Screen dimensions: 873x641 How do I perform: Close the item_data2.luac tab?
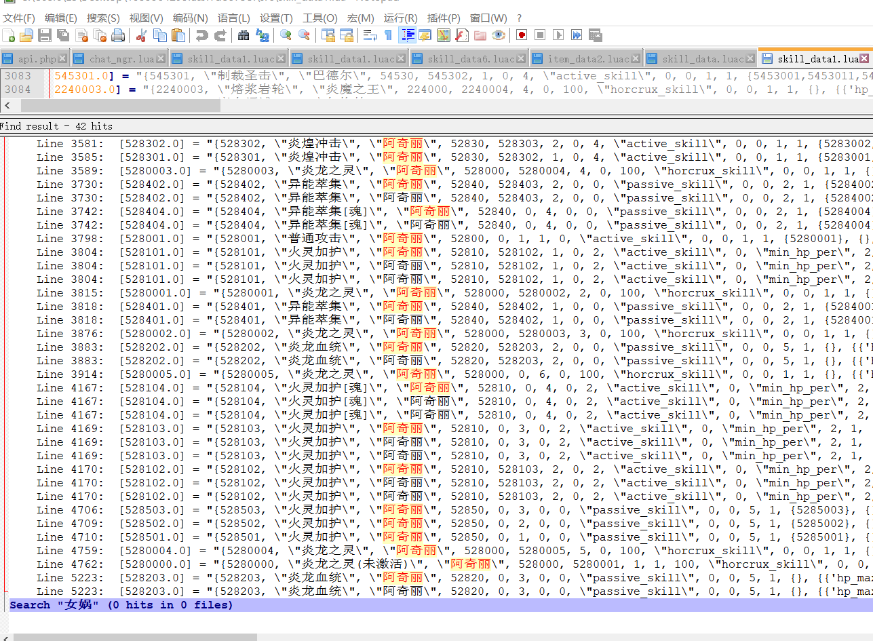[636, 59]
